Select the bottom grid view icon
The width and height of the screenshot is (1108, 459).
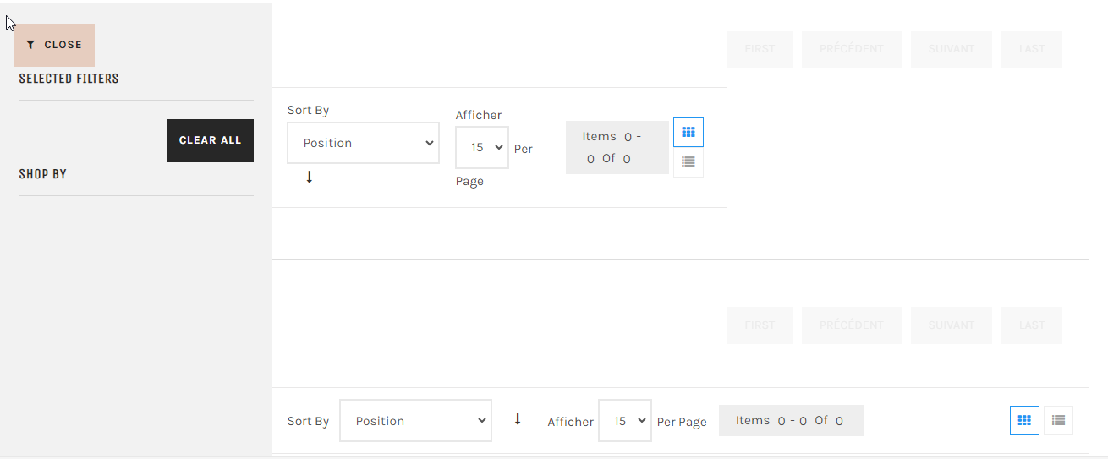[x=1024, y=420]
